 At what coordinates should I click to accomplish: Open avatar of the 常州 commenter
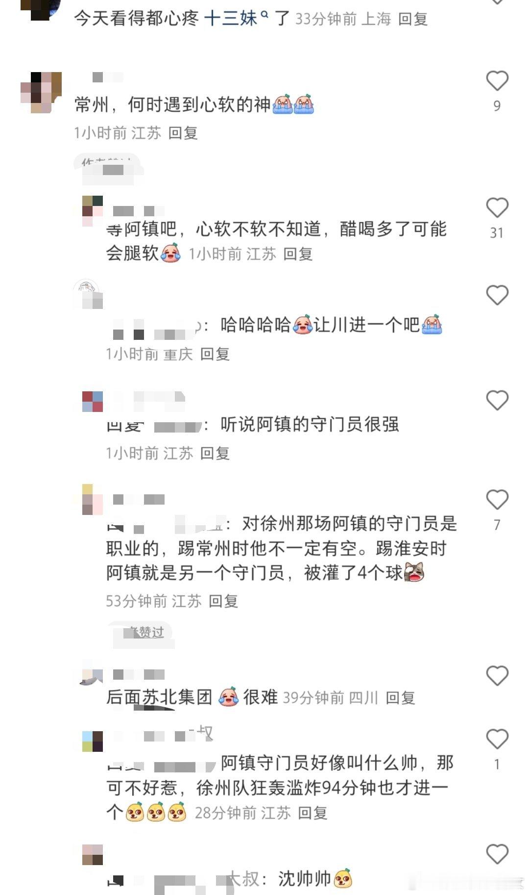tap(41, 93)
